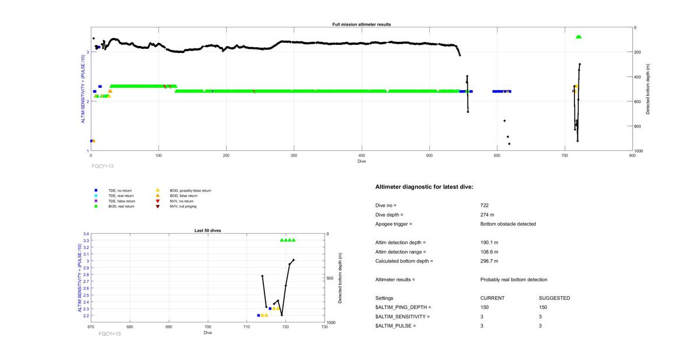Image resolution: width=699 pixels, height=362 pixels.
Task: Click x-axis tick 700 on the Last 50 dives chart
Action: 208,326
